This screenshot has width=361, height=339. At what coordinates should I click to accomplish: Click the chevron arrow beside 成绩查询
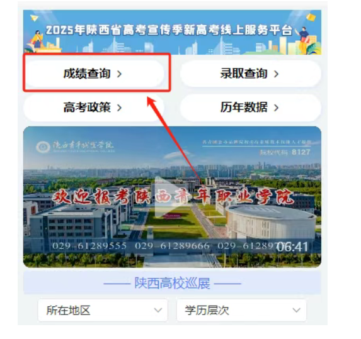point(119,74)
